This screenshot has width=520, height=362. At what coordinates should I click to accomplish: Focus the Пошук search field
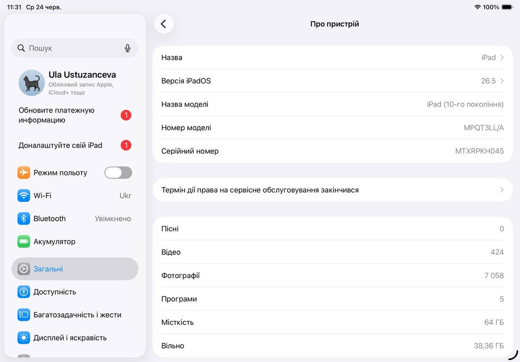click(75, 48)
